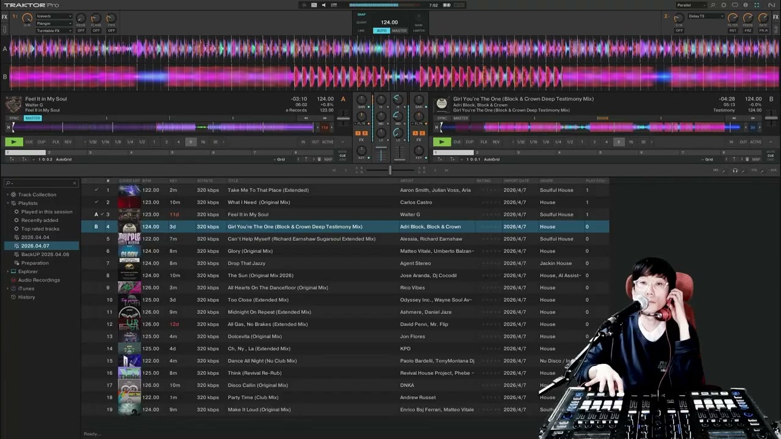Click the speaker icon in the header

323,5
